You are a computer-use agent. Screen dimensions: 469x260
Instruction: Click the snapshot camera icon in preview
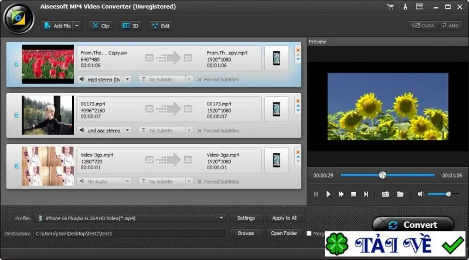click(x=385, y=194)
